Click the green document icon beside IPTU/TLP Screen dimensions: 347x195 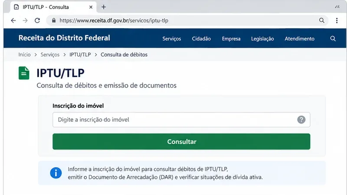tap(24, 73)
